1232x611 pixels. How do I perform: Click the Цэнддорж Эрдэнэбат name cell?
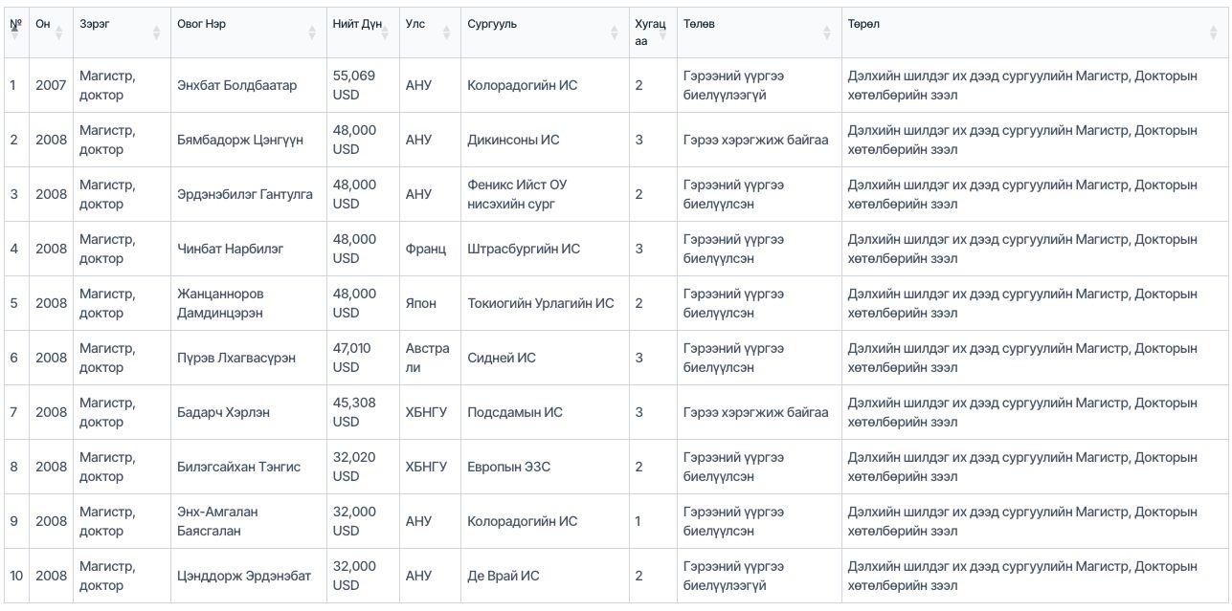pos(249,576)
